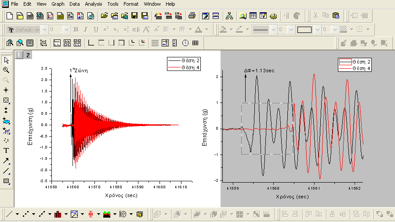Click the Project Explorer icon
The height and width of the screenshot is (222, 395).
tap(229, 16)
